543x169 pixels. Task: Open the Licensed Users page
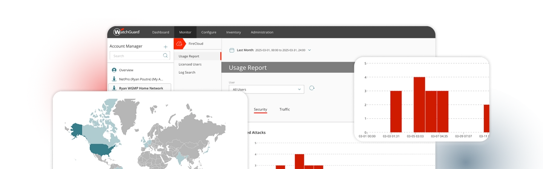click(190, 64)
